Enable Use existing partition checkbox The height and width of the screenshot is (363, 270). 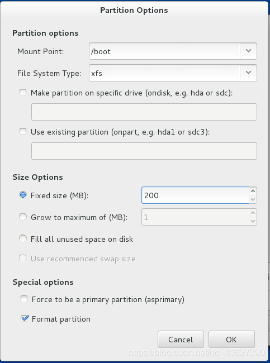click(23, 132)
